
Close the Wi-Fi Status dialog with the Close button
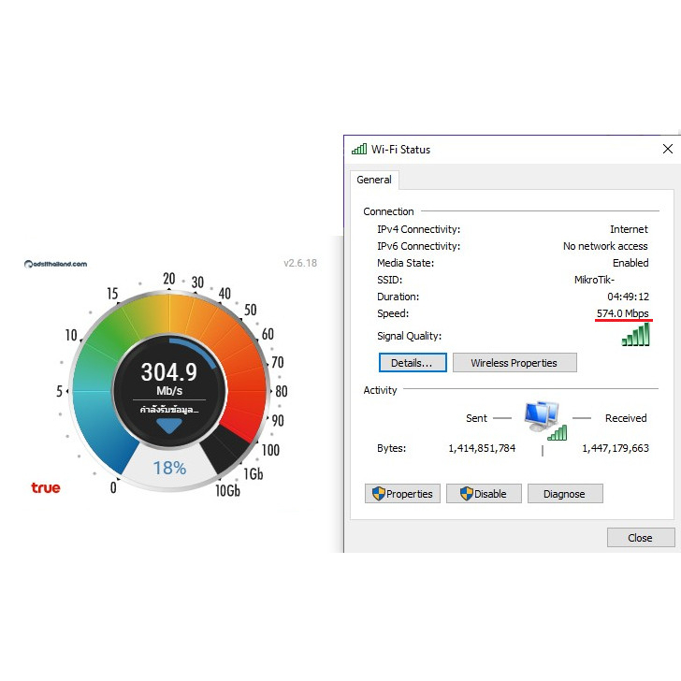(x=641, y=538)
